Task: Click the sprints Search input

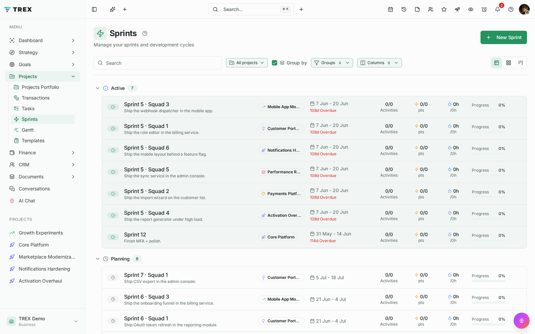Action: pyautogui.click(x=158, y=63)
